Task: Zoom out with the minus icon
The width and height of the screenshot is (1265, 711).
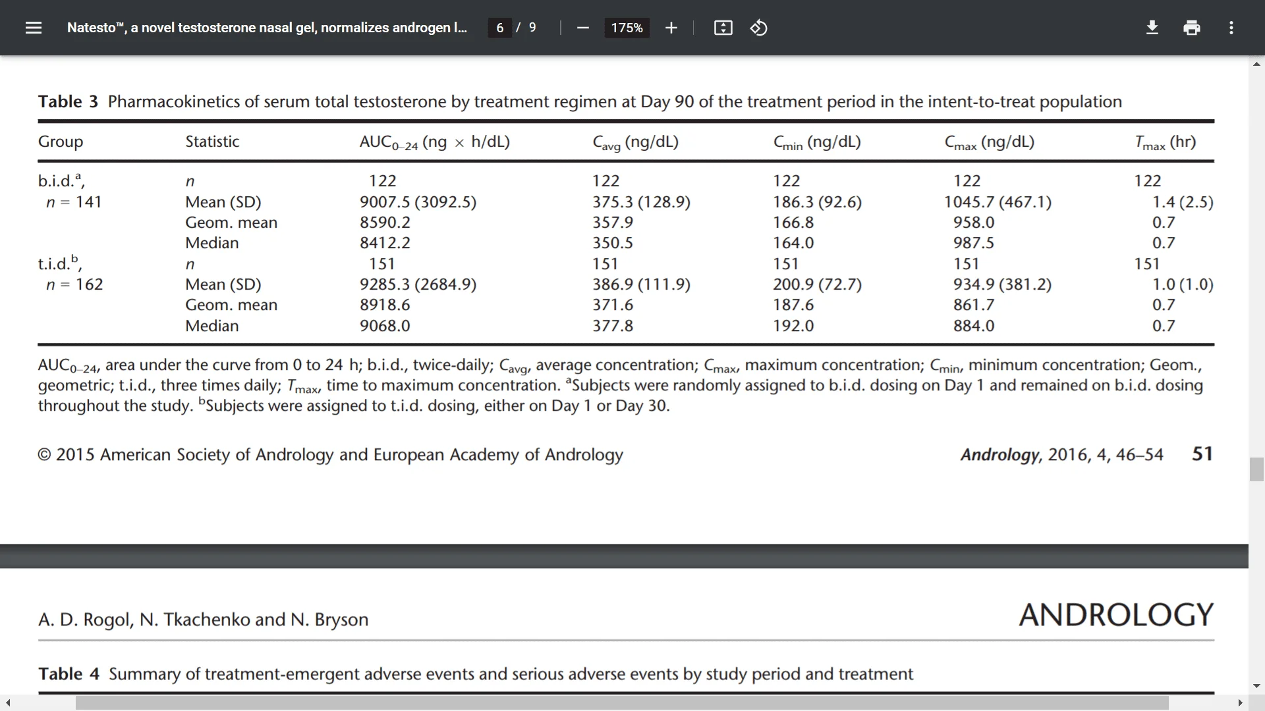Action: [582, 28]
